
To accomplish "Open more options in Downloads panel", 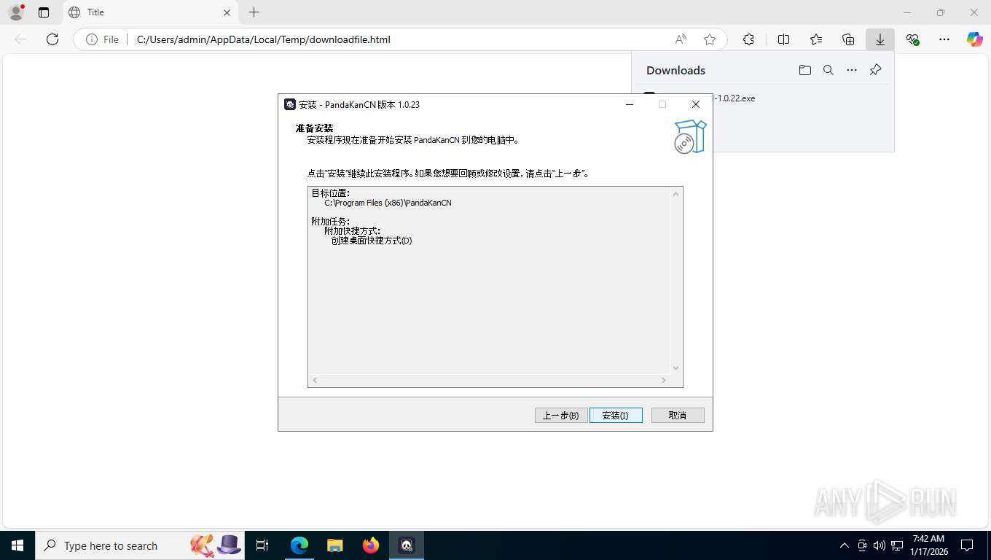I will pos(851,70).
